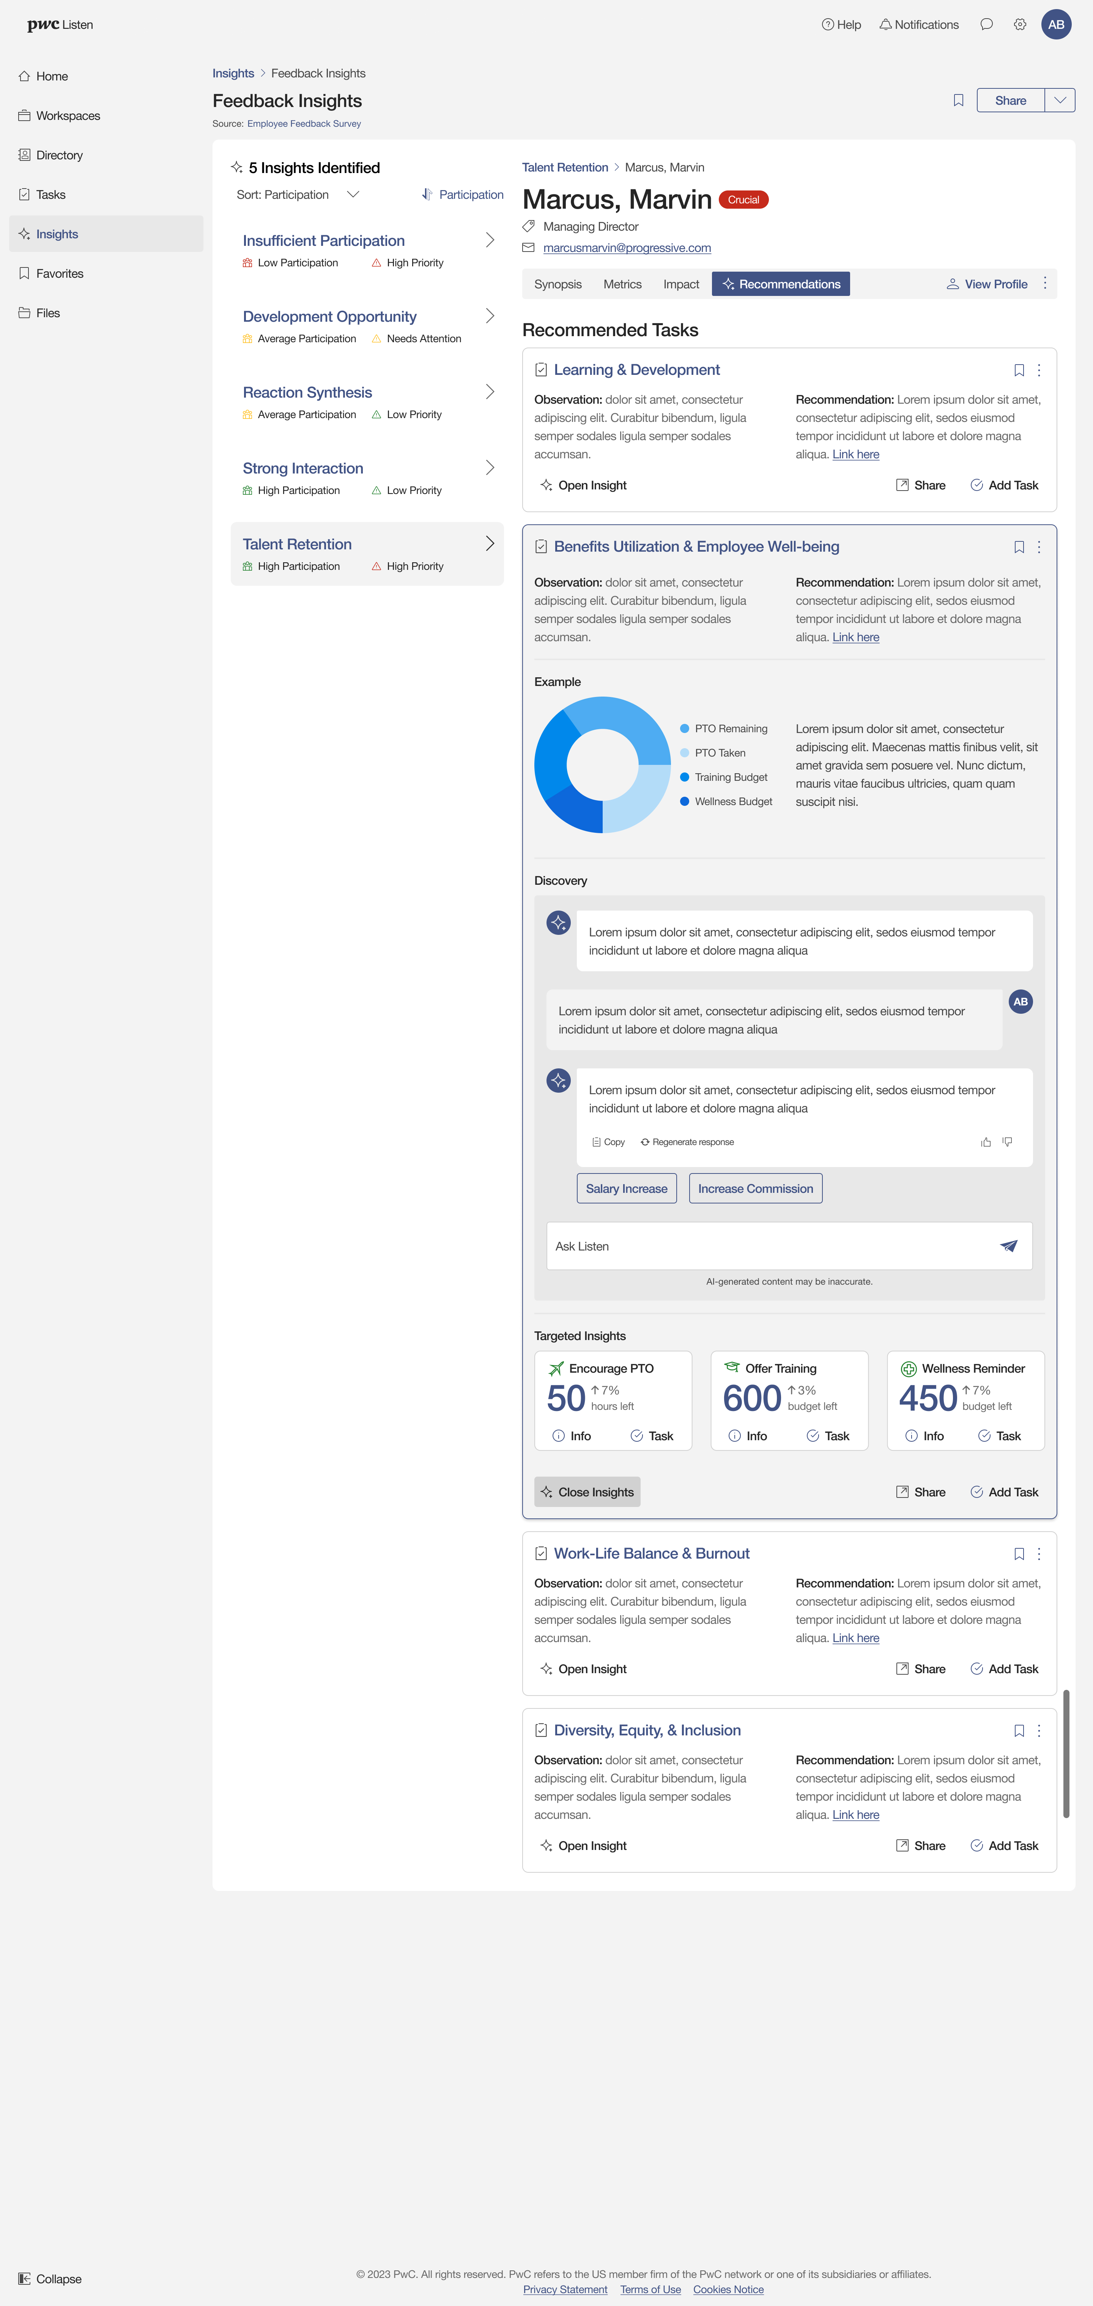Expand Strong Interaction insight
1093x2306 pixels.
tap(490, 467)
